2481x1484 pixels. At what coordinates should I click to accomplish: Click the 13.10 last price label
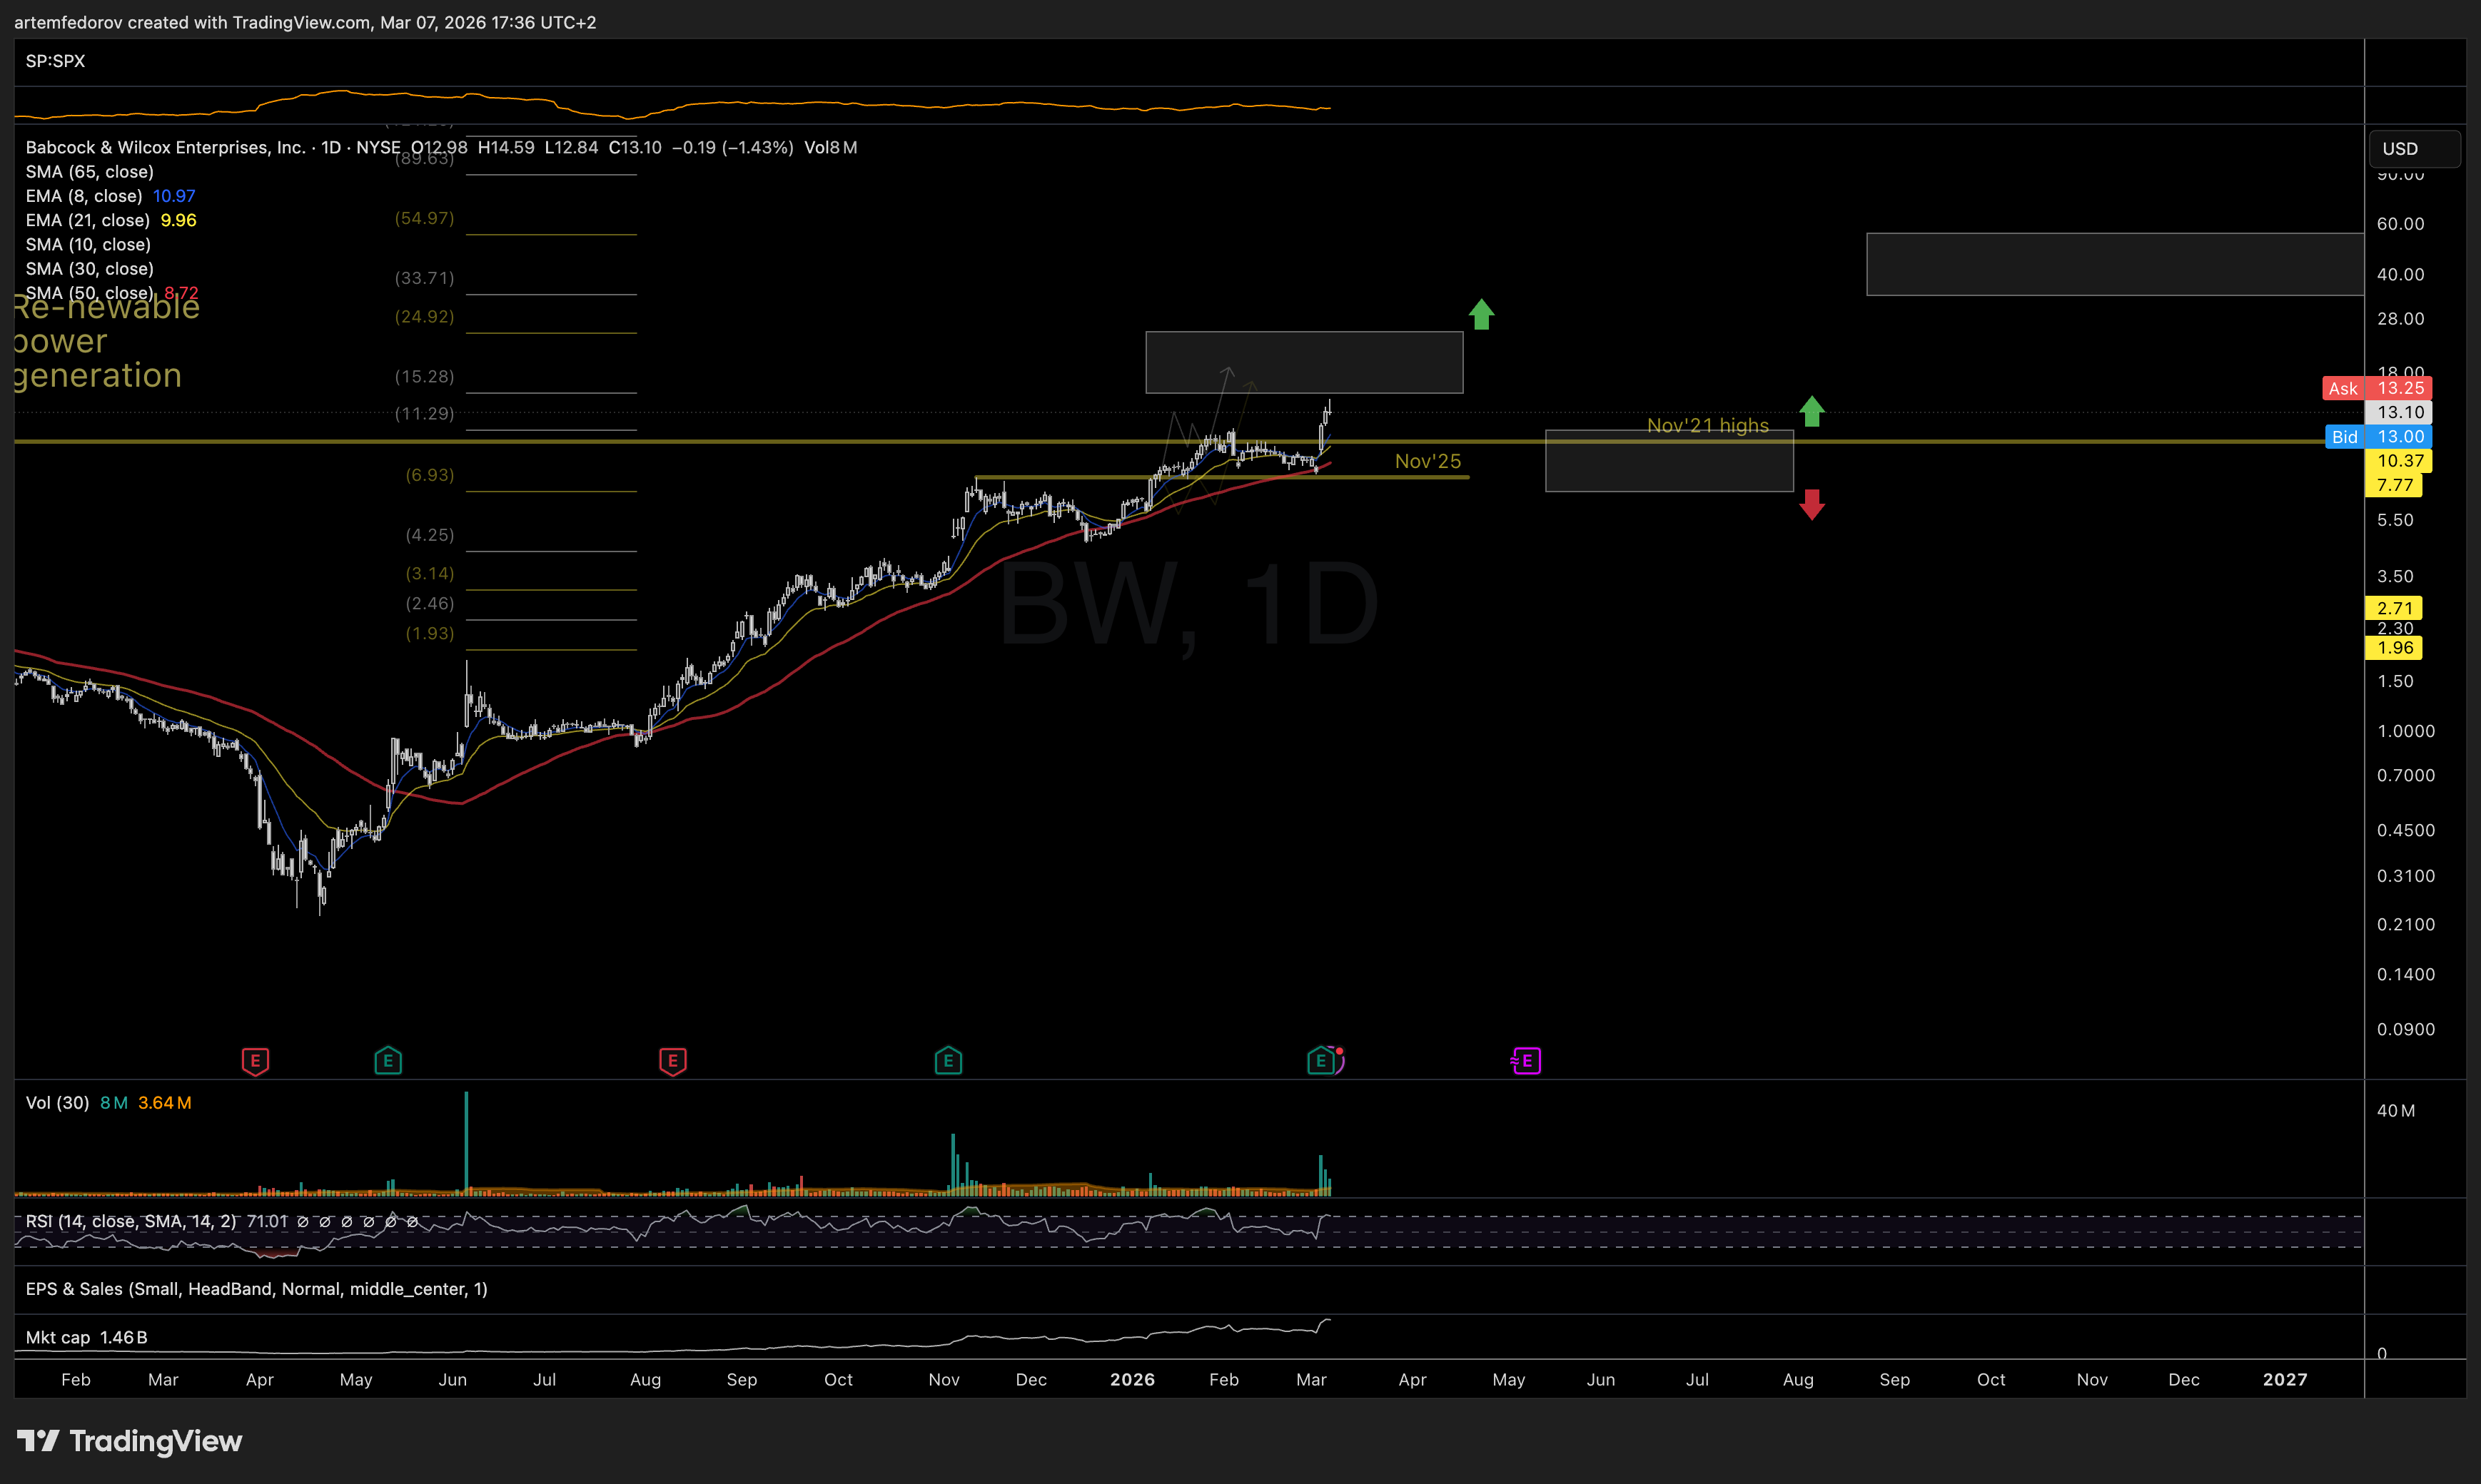pyautogui.click(x=2399, y=413)
